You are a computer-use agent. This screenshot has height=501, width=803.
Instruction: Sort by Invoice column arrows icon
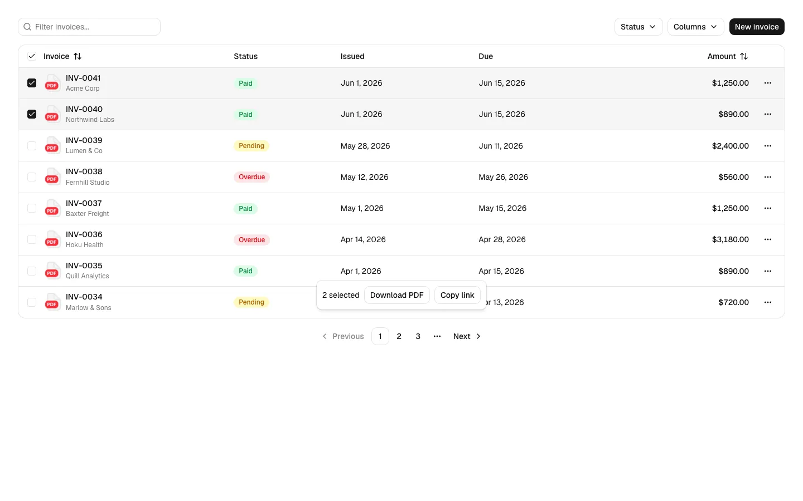pos(78,56)
